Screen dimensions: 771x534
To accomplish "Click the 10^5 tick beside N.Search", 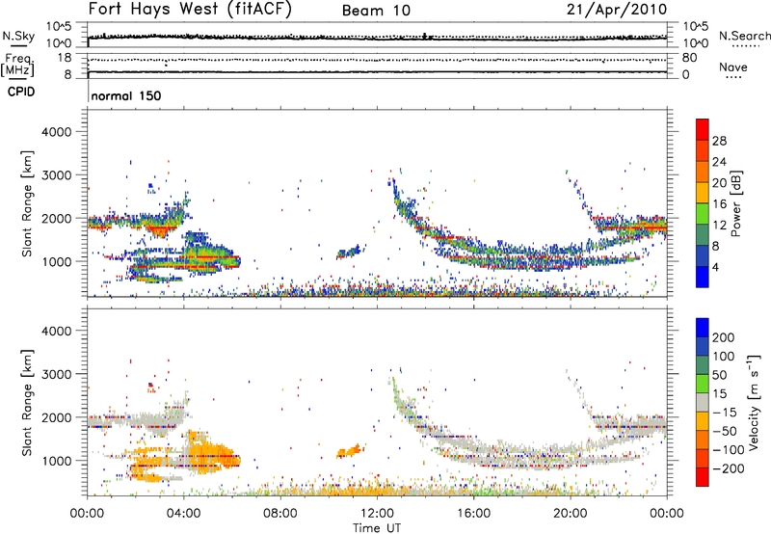I will [696, 26].
